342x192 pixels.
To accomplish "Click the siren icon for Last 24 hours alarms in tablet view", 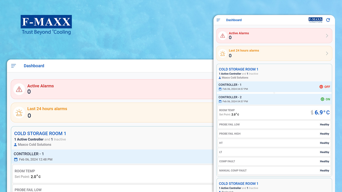I will pyautogui.click(x=19, y=113).
